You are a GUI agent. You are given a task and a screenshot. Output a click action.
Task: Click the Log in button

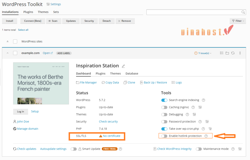click(21, 112)
